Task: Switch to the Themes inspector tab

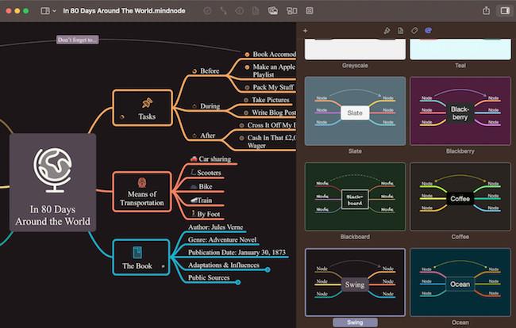Action: tap(428, 31)
